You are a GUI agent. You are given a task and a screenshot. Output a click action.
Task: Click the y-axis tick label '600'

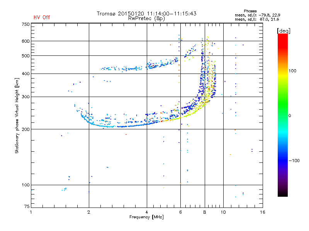point(25,41)
